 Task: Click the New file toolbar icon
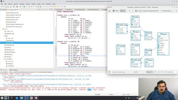tap(2, 7)
